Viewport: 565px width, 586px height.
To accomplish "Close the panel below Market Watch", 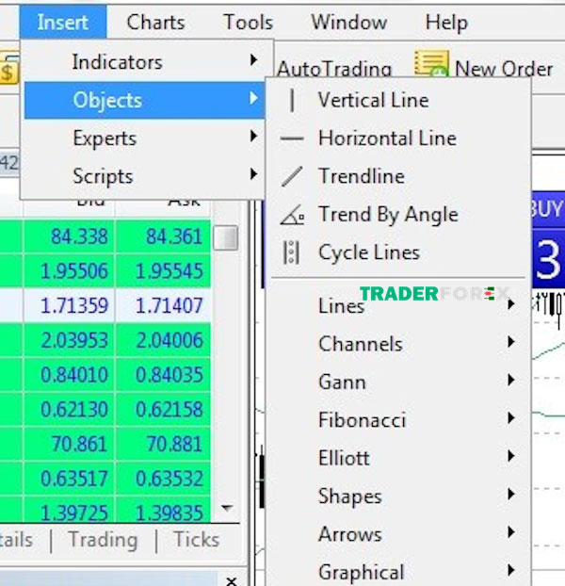I will (232, 581).
